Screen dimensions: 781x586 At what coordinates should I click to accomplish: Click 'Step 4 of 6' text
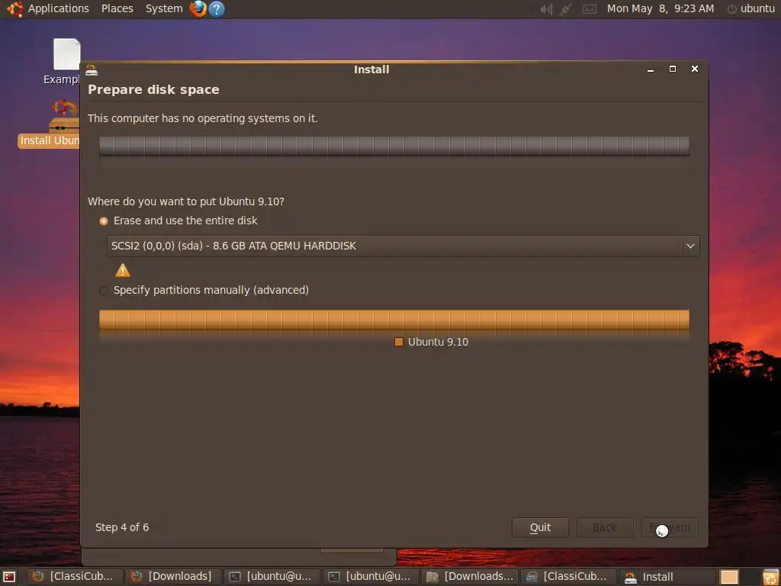click(x=122, y=528)
